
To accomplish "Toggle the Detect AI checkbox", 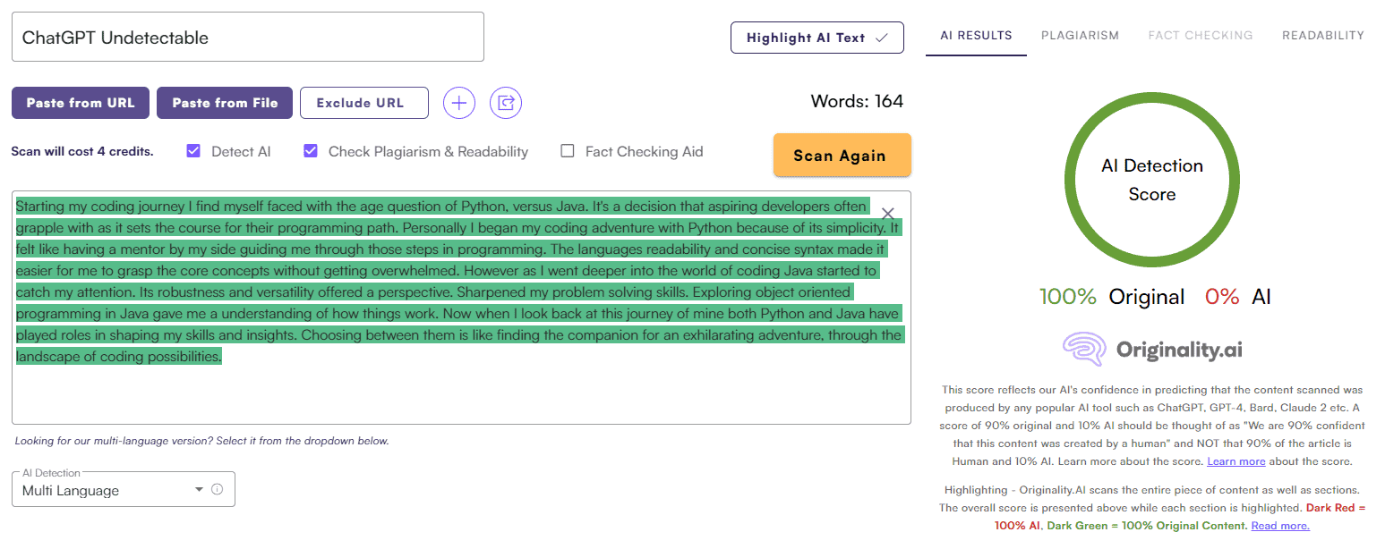I will 193,151.
